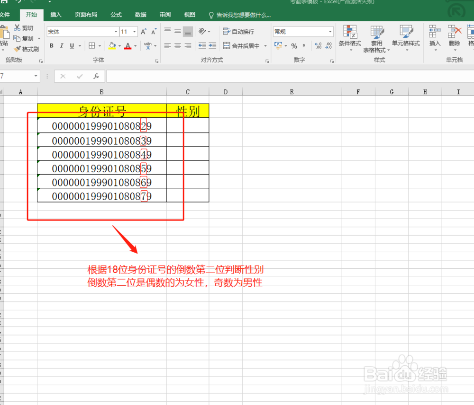Decrease font size with small A
The height and width of the screenshot is (405, 474).
coord(154,31)
